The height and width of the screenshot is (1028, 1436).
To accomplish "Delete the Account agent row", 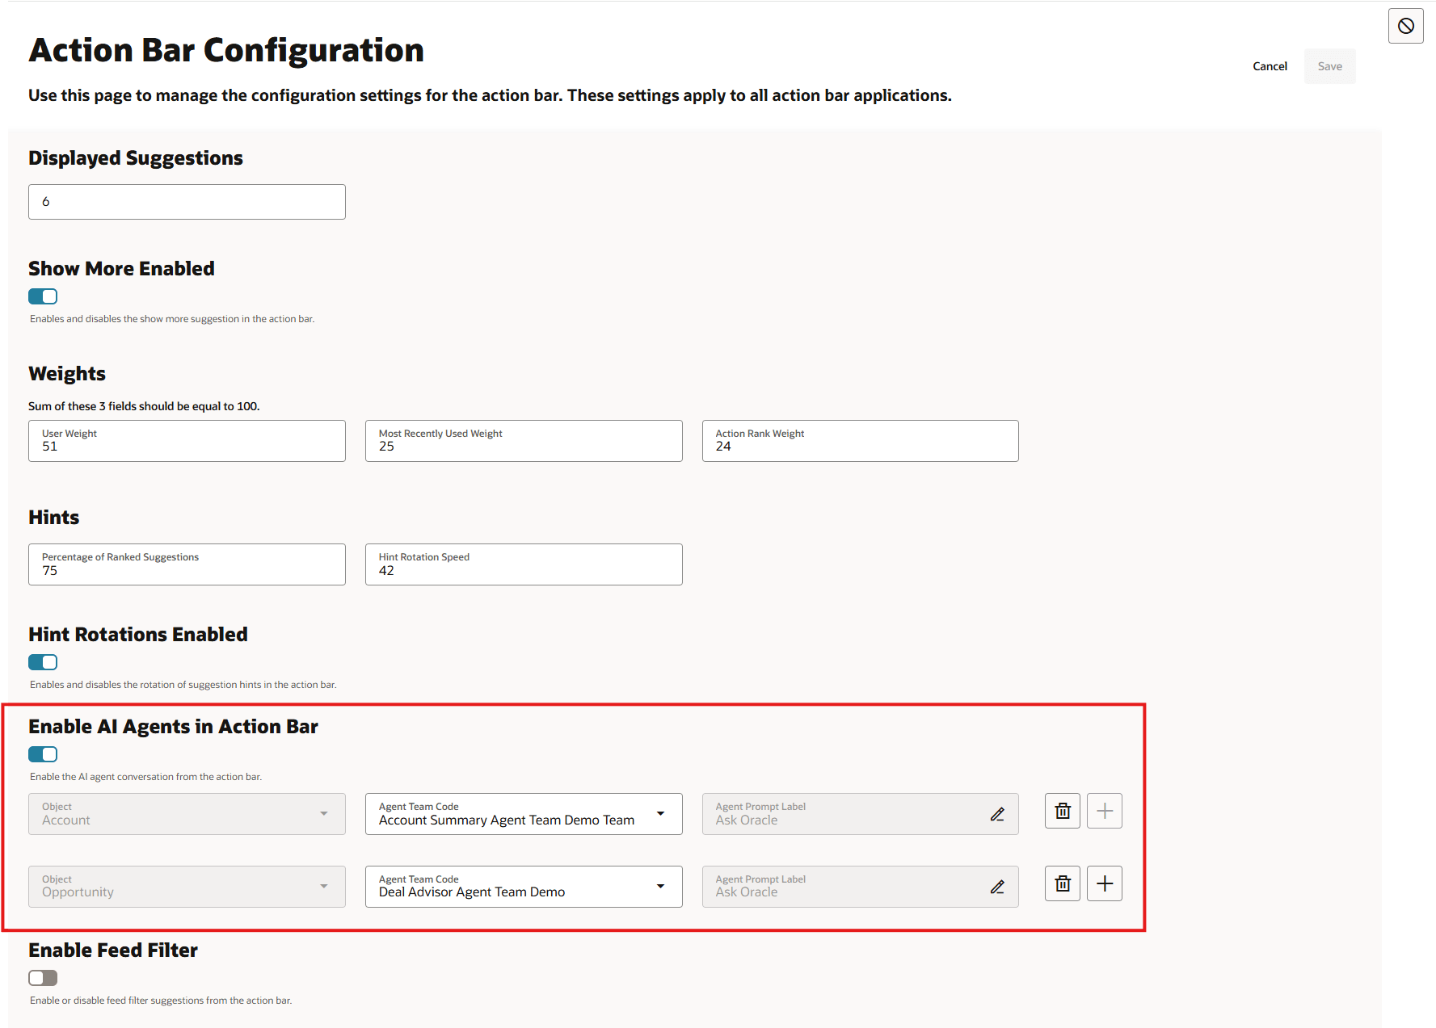I will pos(1062,811).
